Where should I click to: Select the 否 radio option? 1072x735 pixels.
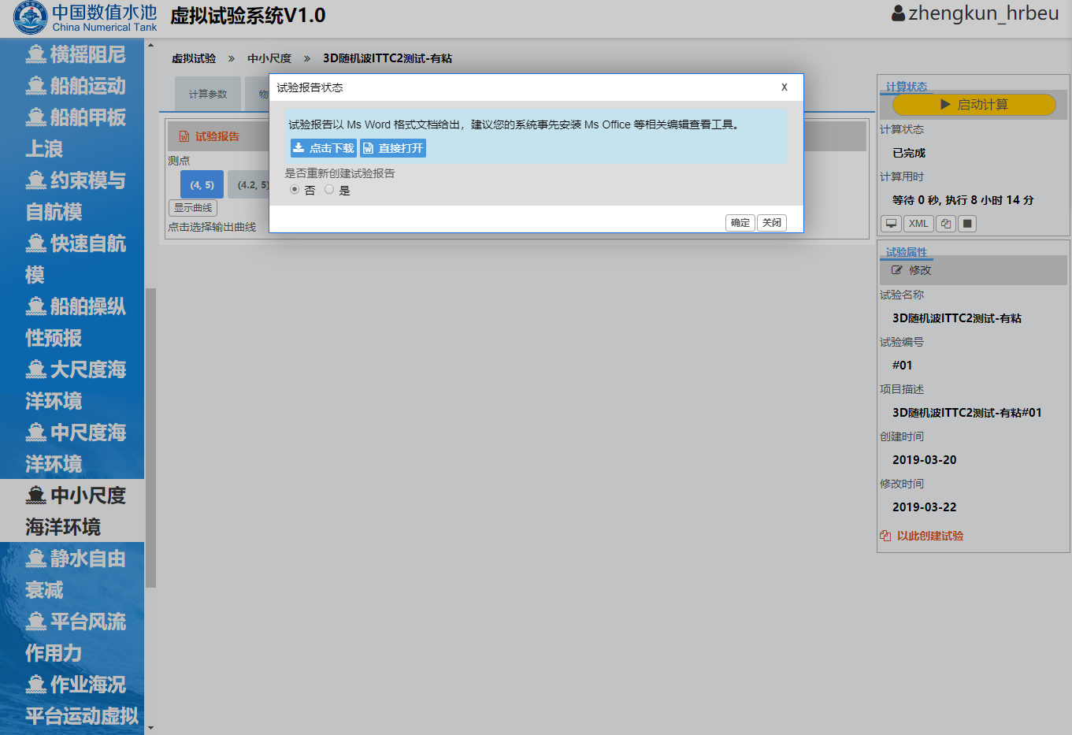click(x=295, y=190)
